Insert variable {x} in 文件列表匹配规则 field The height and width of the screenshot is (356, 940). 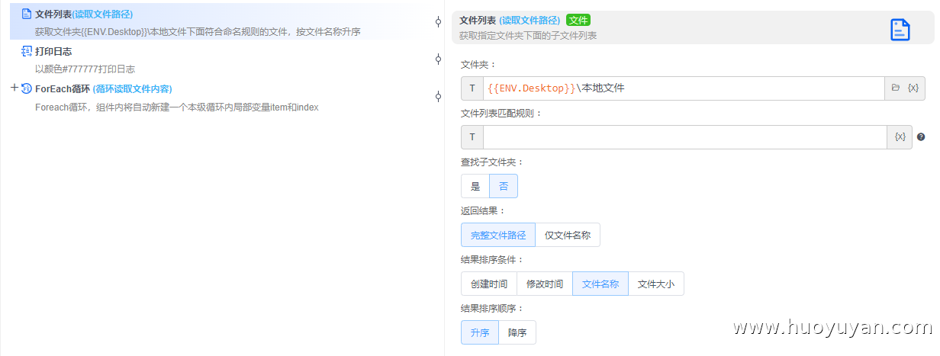900,137
